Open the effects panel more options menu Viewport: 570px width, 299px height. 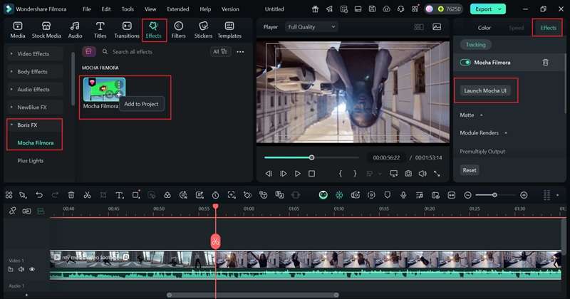point(240,52)
